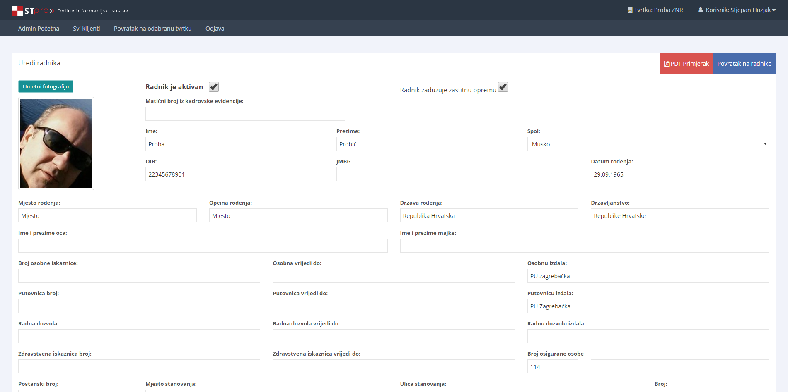Click Odjava to log out
Screen dimensions: 788x392
[x=215, y=29]
